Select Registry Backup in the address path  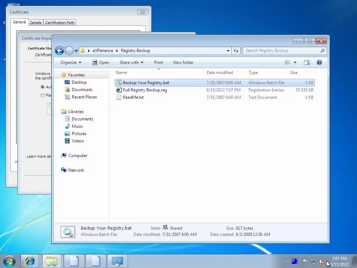[136, 51]
